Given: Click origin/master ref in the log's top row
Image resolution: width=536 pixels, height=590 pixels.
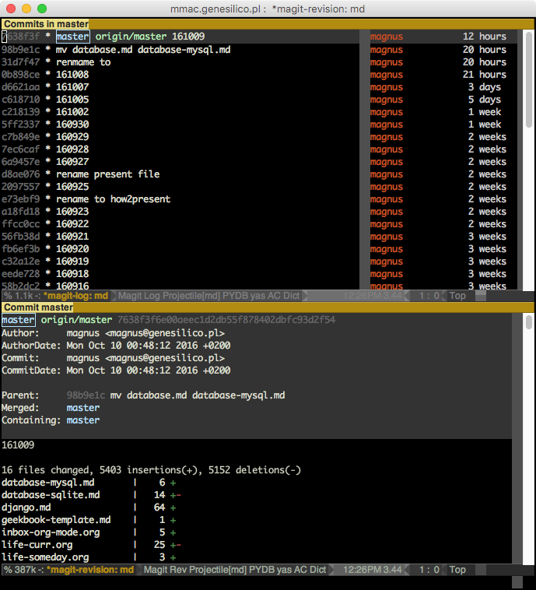Looking at the screenshot, I should pos(131,37).
